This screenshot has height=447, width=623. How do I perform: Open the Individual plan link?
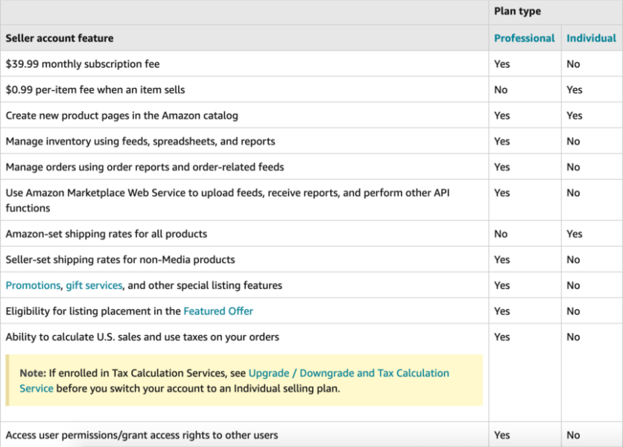tap(591, 38)
